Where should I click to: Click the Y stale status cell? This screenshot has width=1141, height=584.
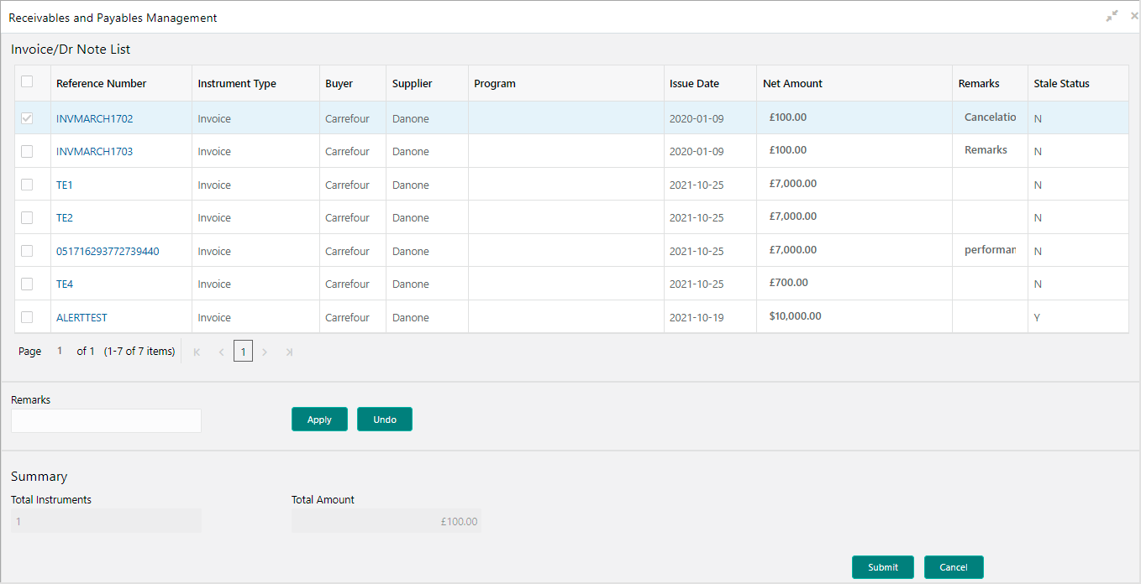click(x=1078, y=317)
